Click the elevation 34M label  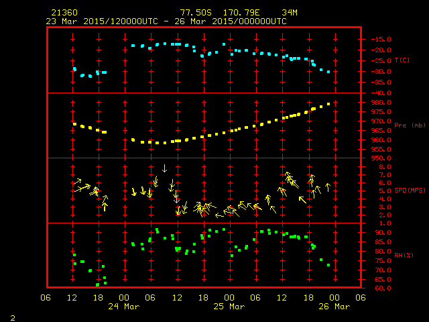(x=290, y=13)
